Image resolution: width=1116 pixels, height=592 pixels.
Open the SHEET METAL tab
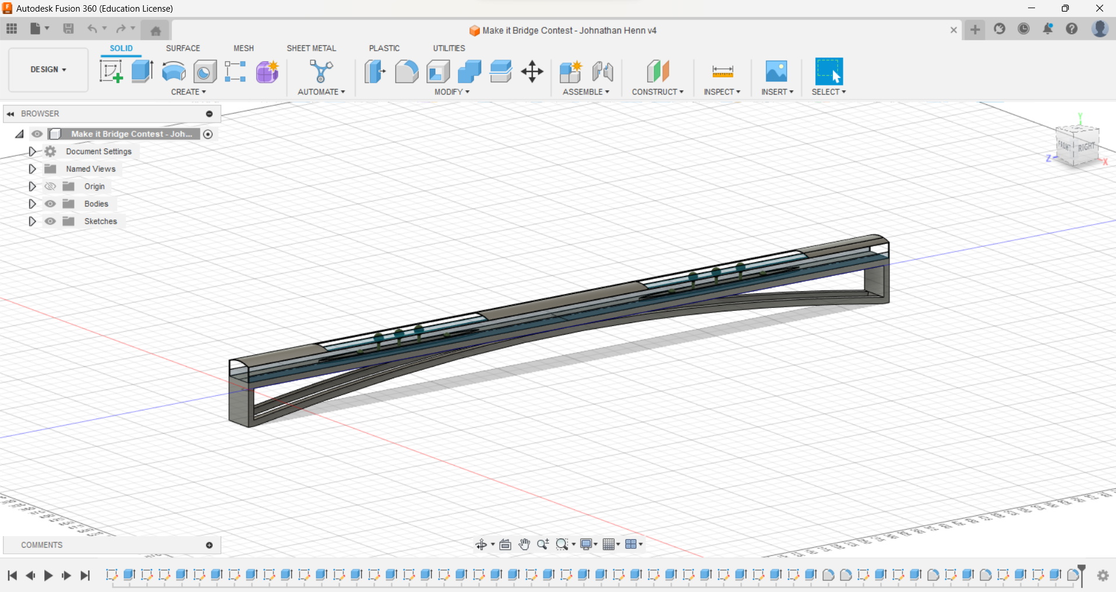click(312, 48)
